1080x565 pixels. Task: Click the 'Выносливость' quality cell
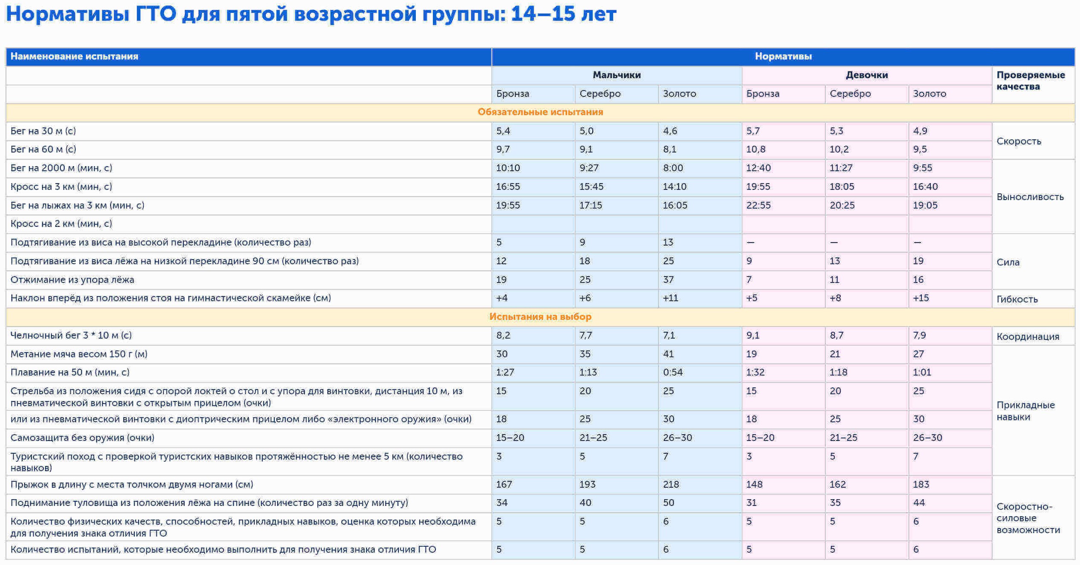pos(1029,197)
